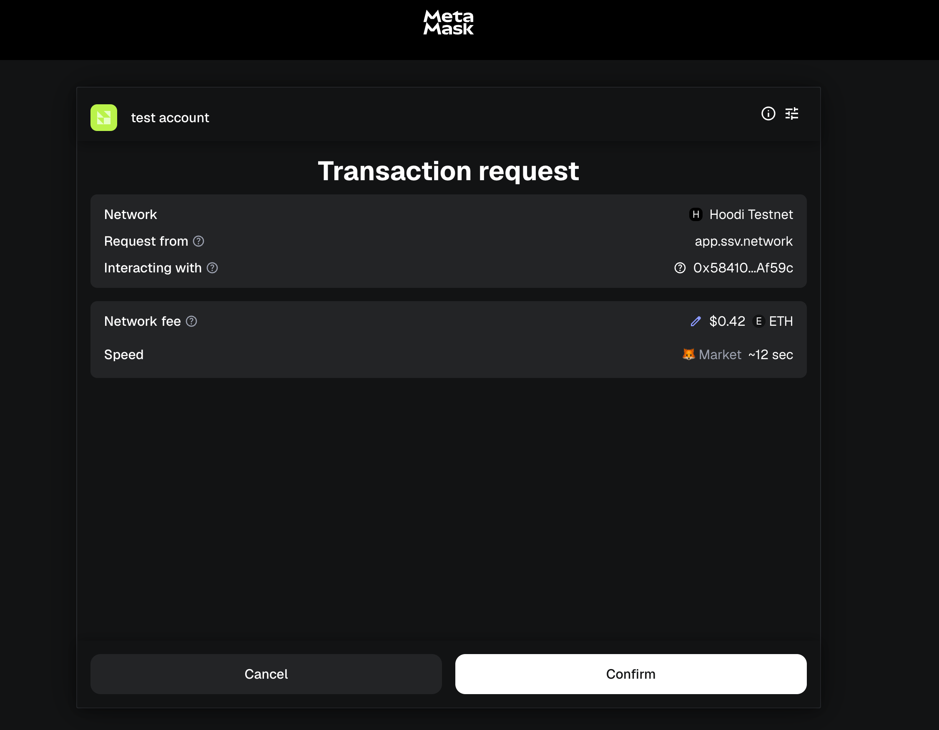Click the Hoodi Testnet network badge
Screen dimensions: 939x730
[695, 214]
